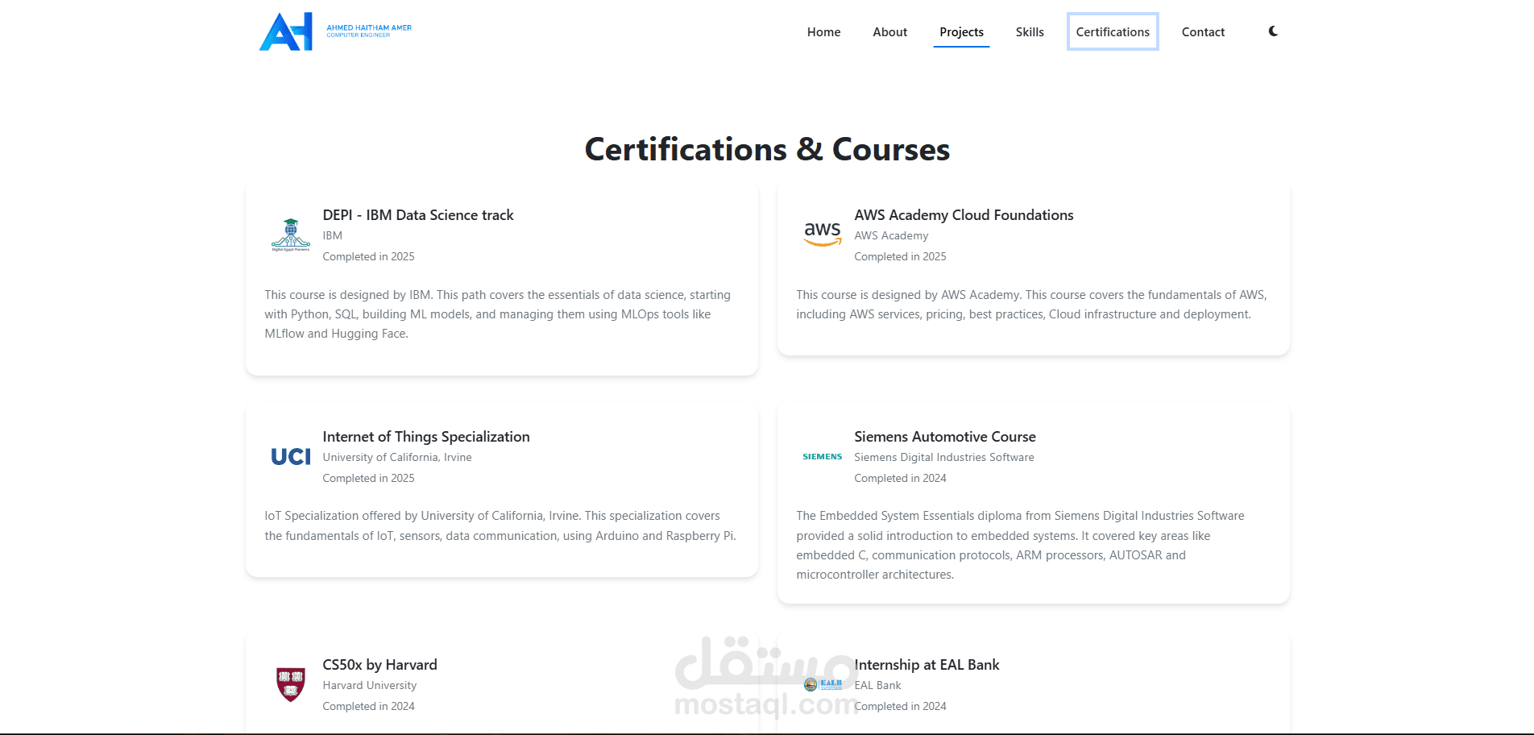
Task: Click 'Certifications & Courses' heading
Action: (x=767, y=150)
